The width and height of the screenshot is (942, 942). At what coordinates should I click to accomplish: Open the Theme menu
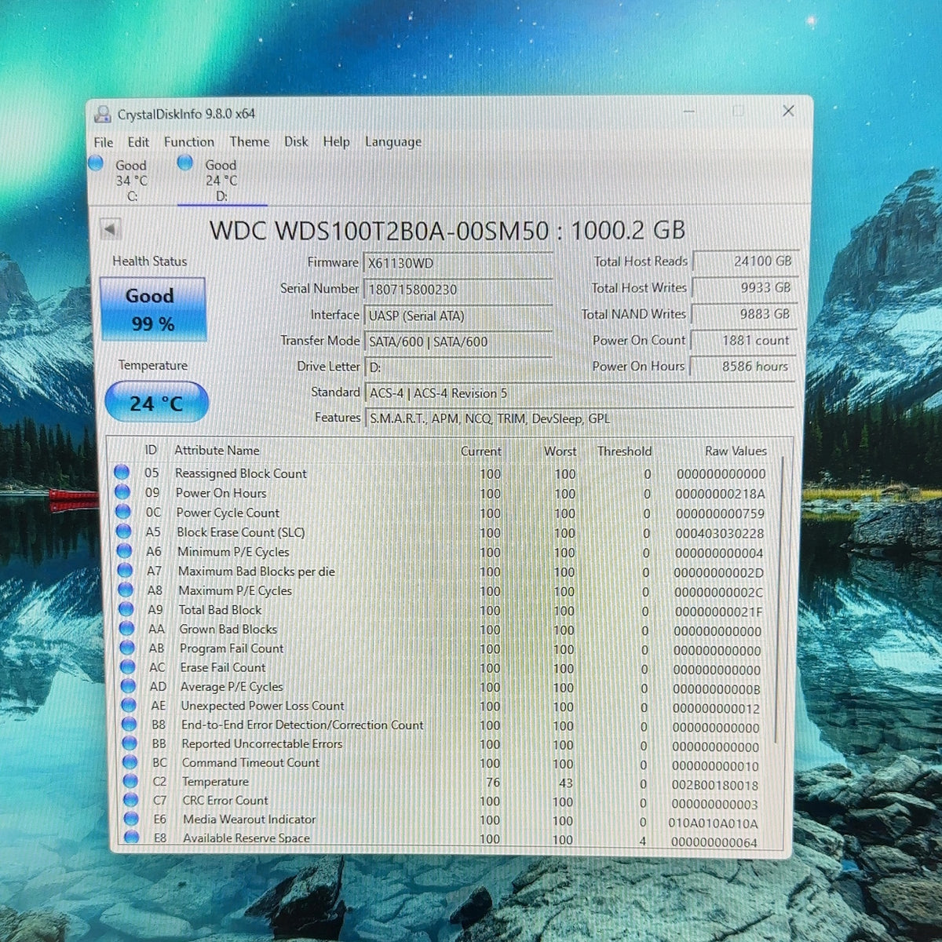250,142
